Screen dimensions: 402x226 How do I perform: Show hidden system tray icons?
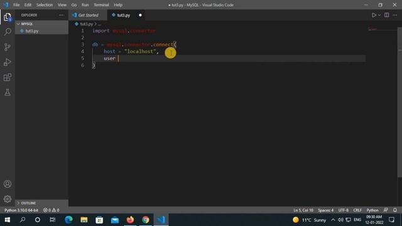(x=333, y=220)
